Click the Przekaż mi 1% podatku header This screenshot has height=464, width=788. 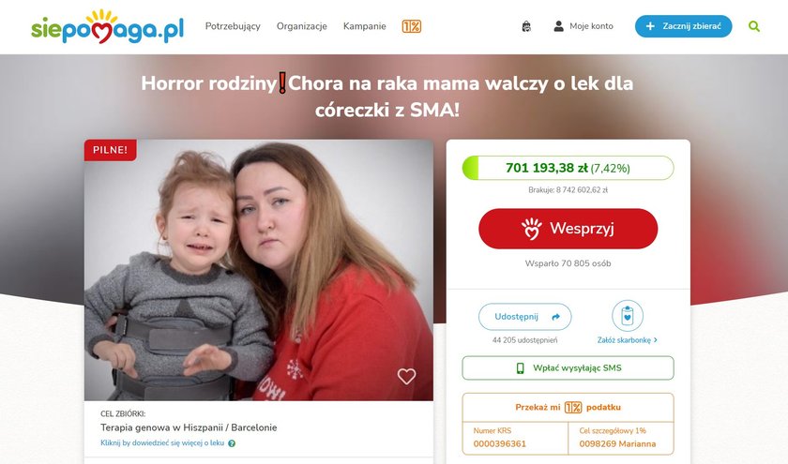568,407
